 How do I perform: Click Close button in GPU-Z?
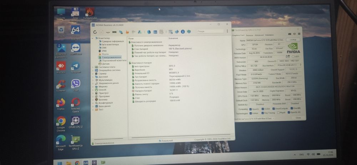pyautogui.click(x=298, y=118)
